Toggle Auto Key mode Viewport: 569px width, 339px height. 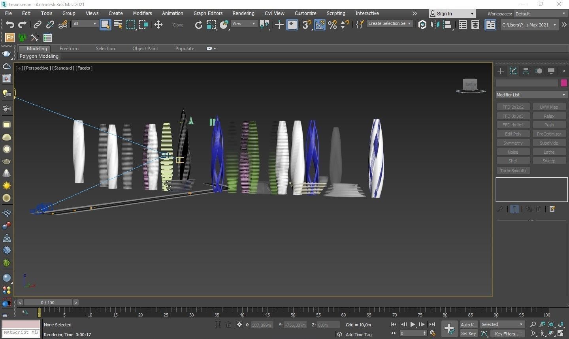(468, 324)
